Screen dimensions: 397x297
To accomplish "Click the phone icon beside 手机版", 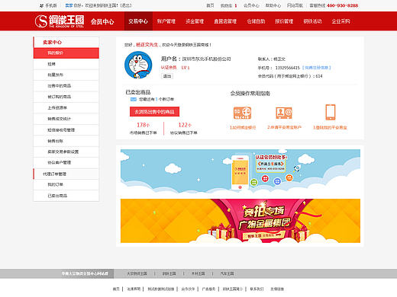I will (x=42, y=5).
